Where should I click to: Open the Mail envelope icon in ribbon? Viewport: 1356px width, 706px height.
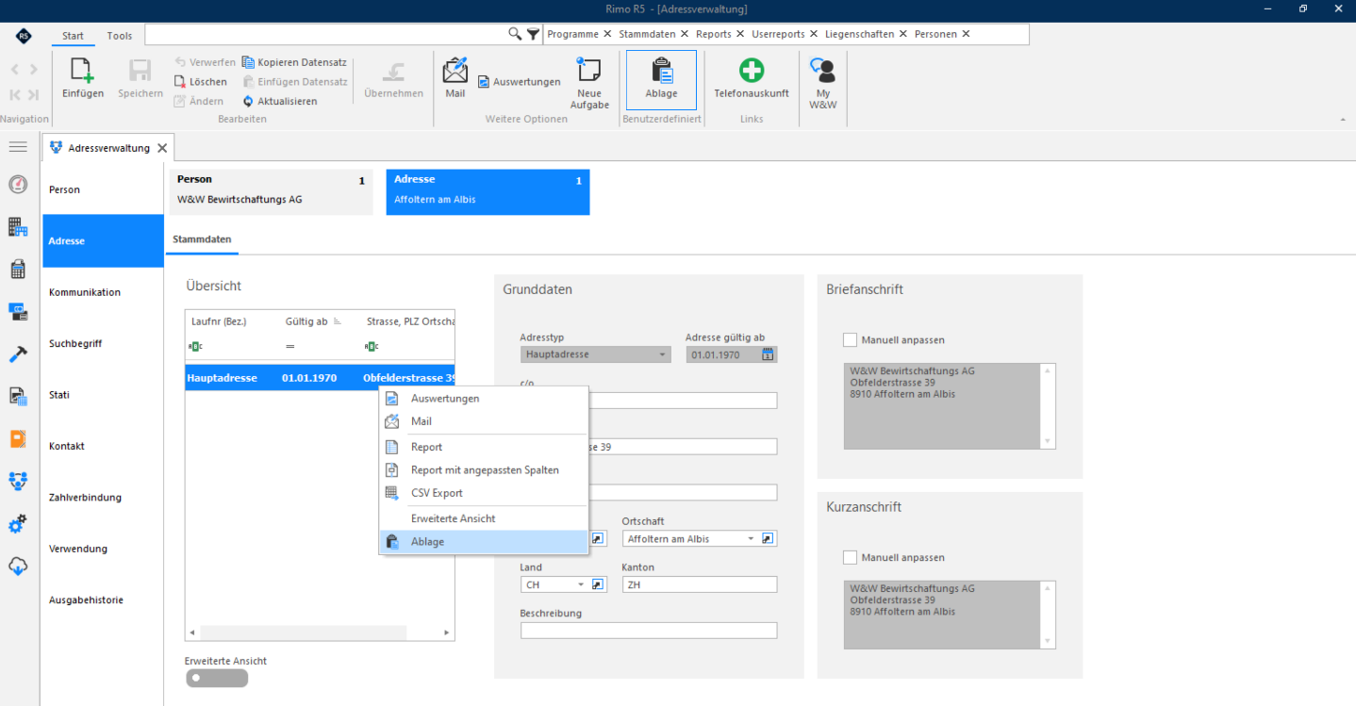pos(455,71)
